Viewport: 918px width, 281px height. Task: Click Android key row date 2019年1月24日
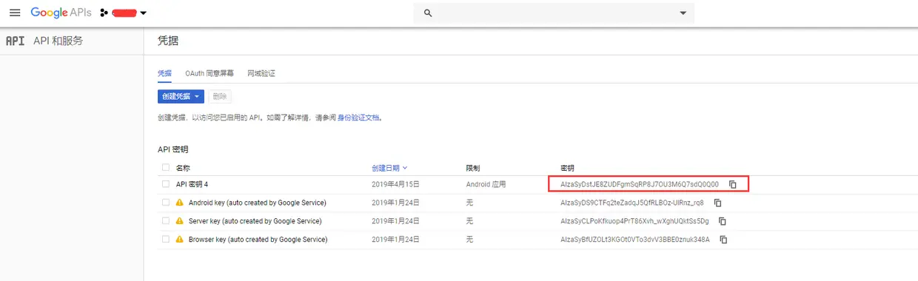[x=395, y=203]
